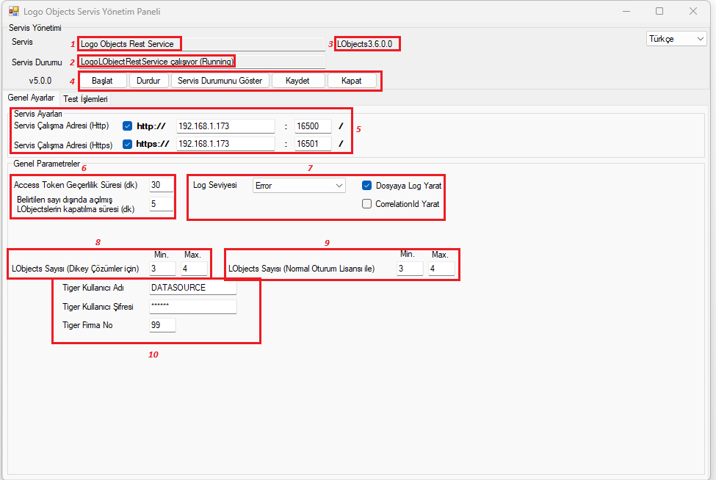Click the application icon in title bar
Image resolution: width=716 pixels, height=480 pixels.
coord(14,11)
